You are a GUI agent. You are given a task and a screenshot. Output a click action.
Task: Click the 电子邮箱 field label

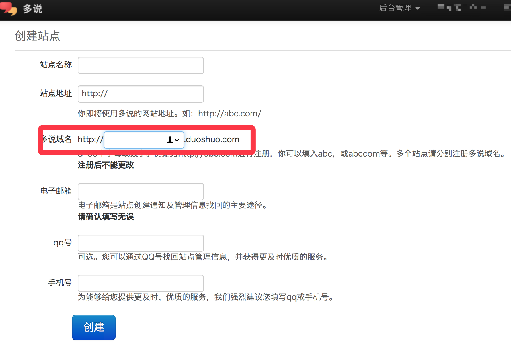point(56,191)
